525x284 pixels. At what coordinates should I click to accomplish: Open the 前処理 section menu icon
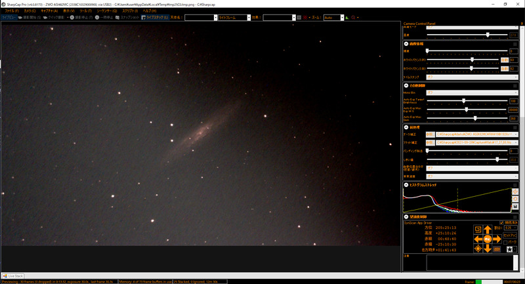(x=515, y=127)
